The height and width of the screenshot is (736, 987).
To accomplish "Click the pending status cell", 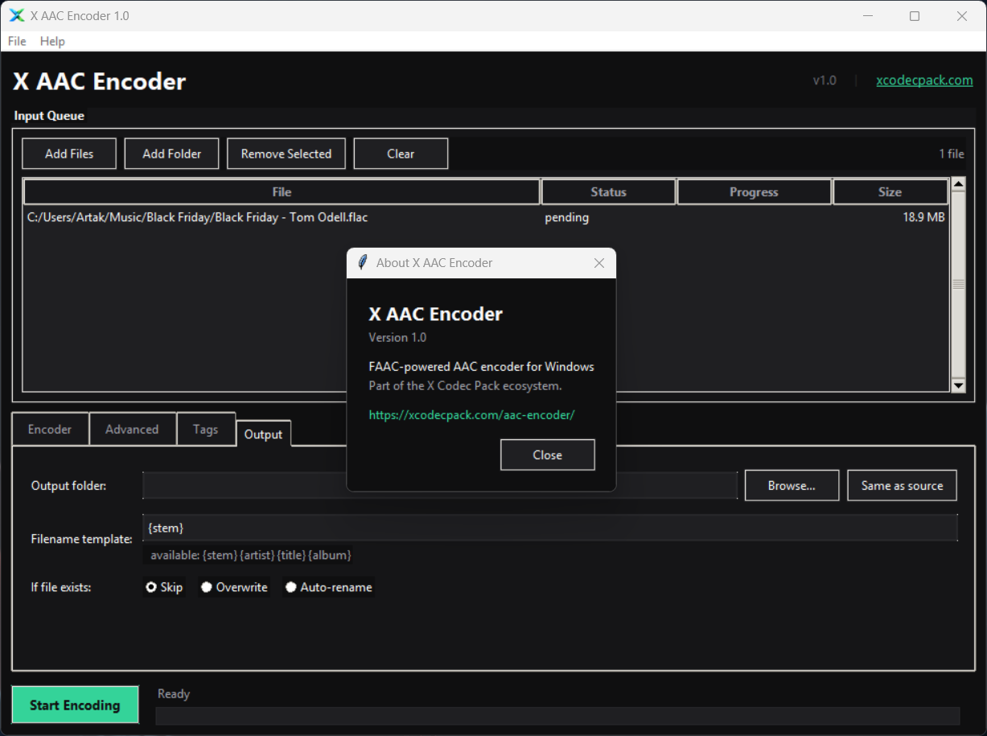I will pos(566,217).
